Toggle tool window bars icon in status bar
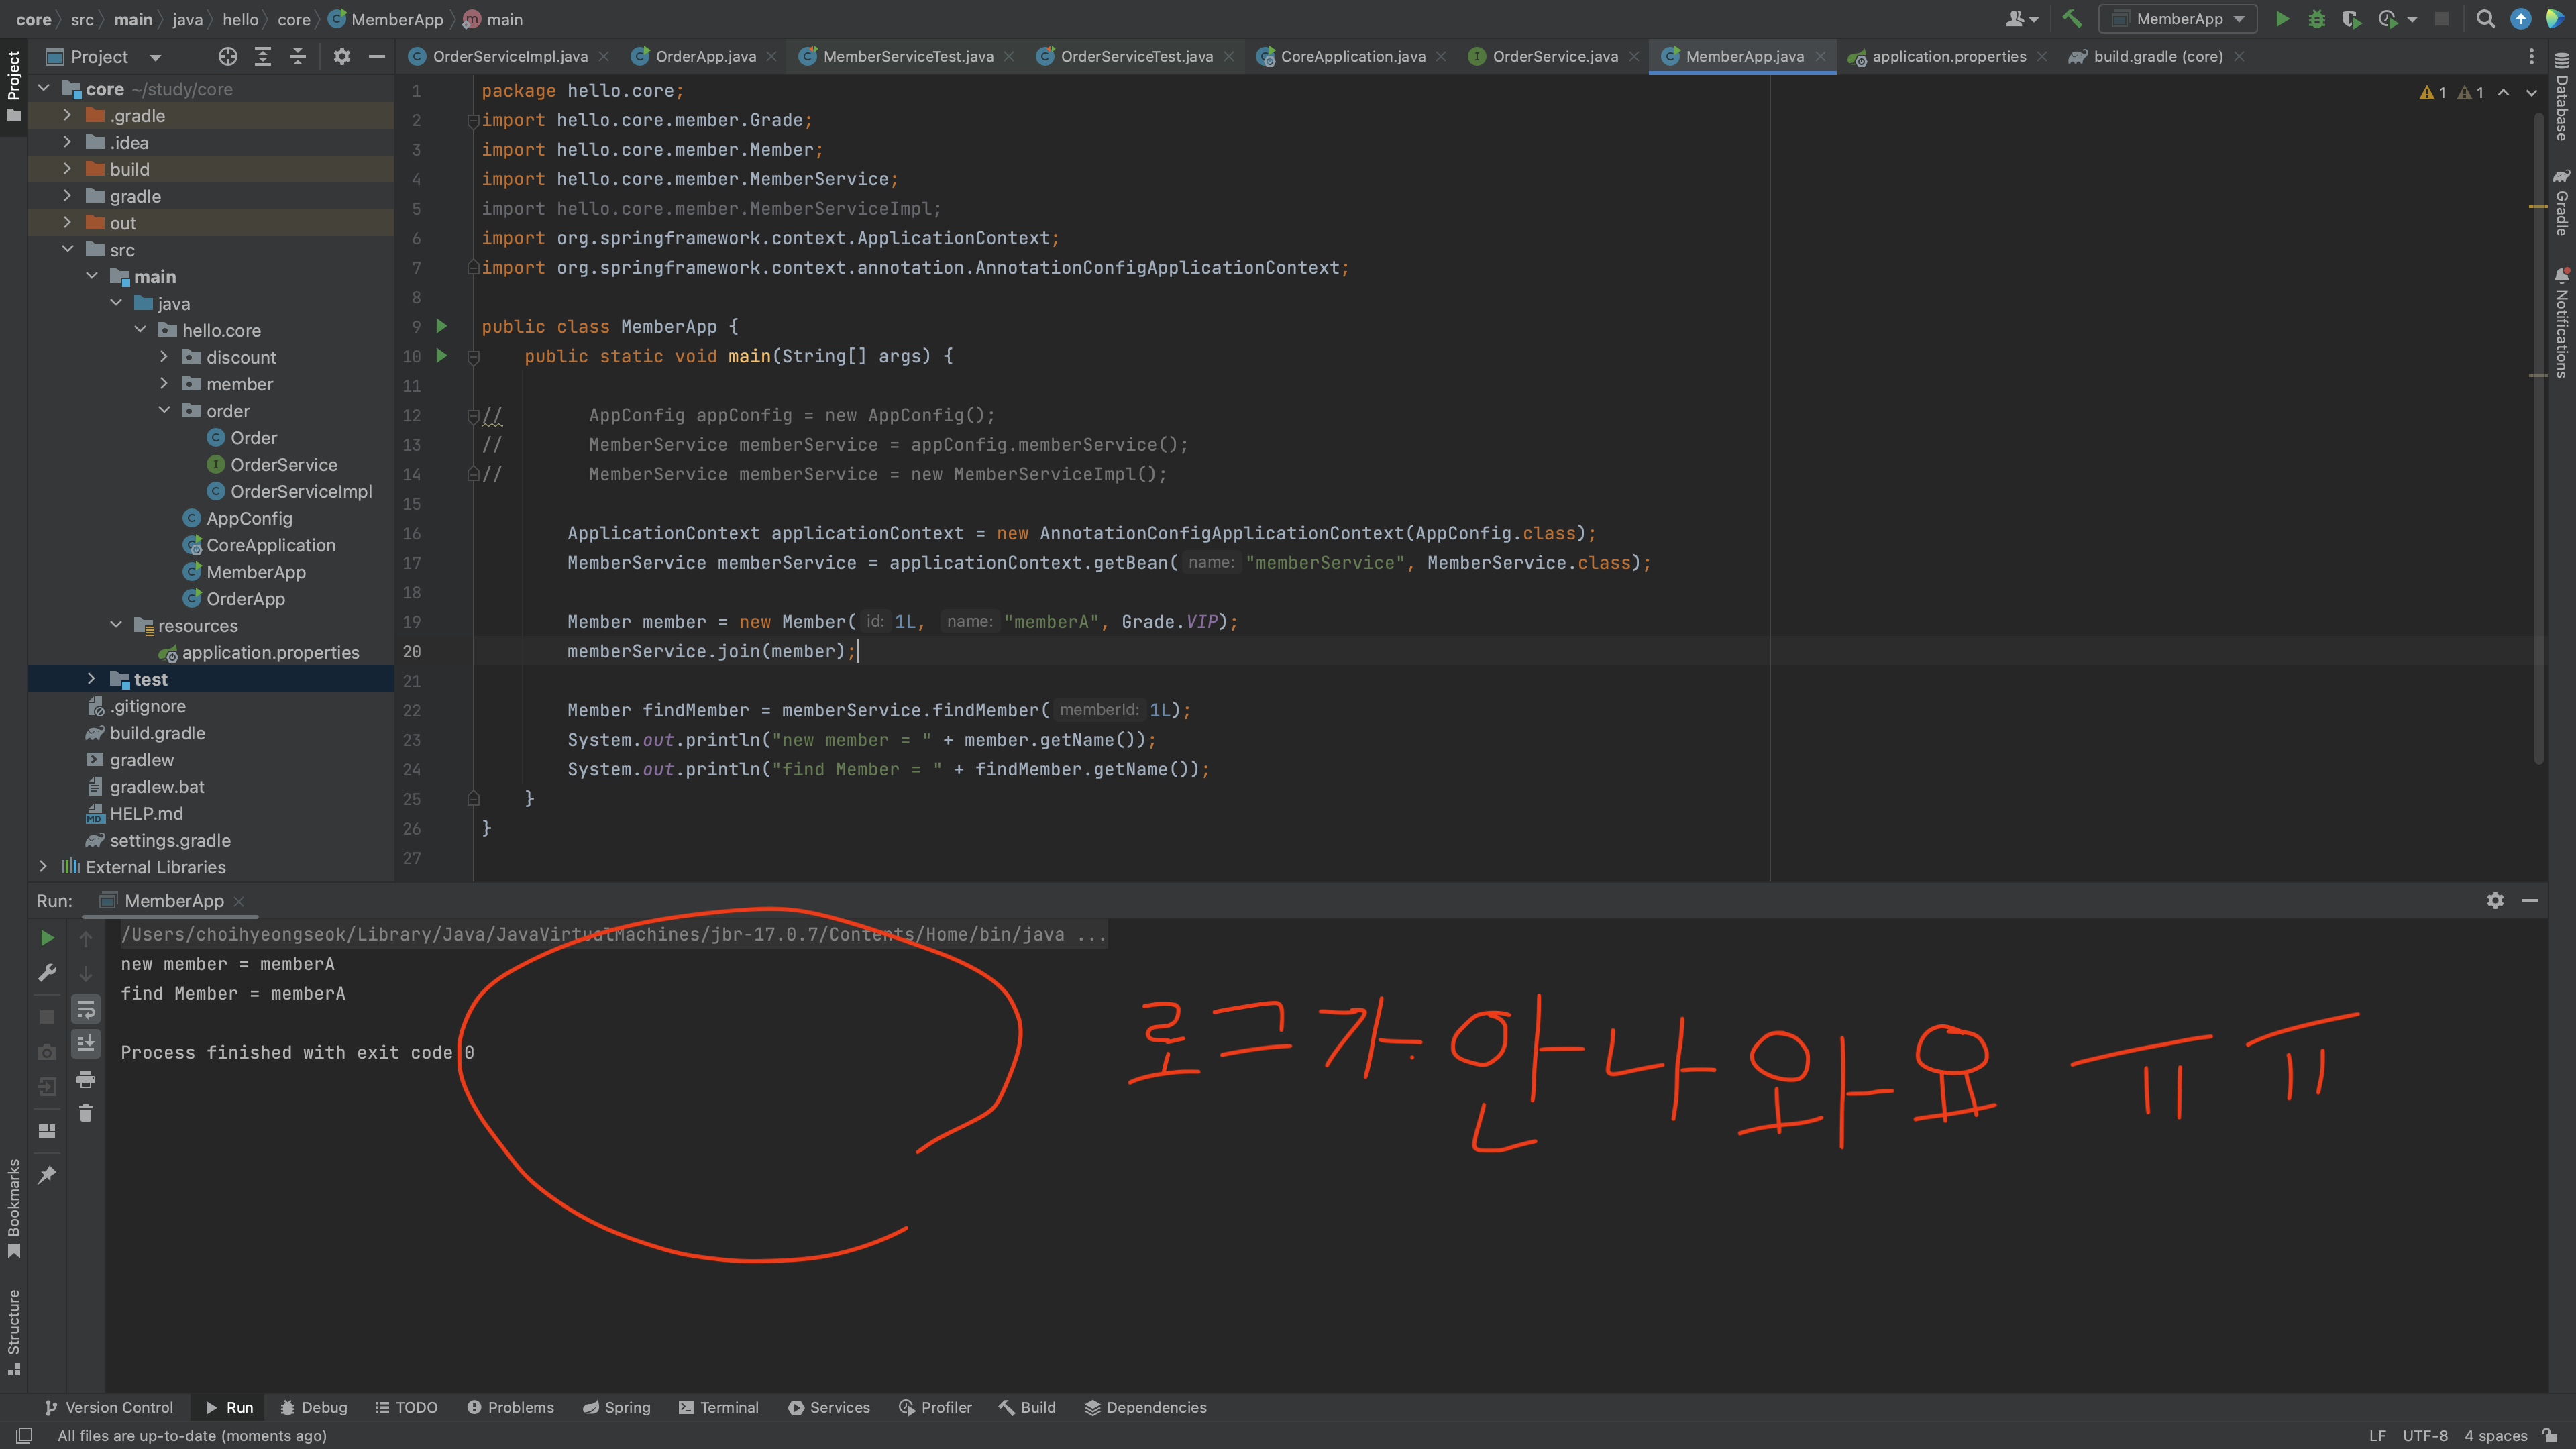 [x=24, y=1435]
